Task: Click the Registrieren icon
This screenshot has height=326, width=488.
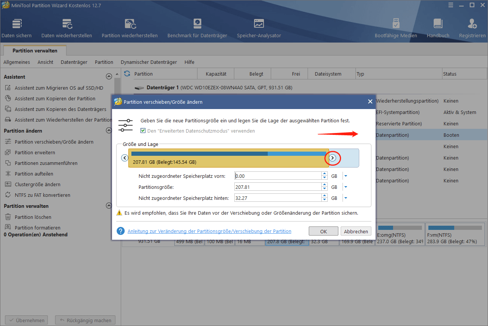Action: pos(472,27)
